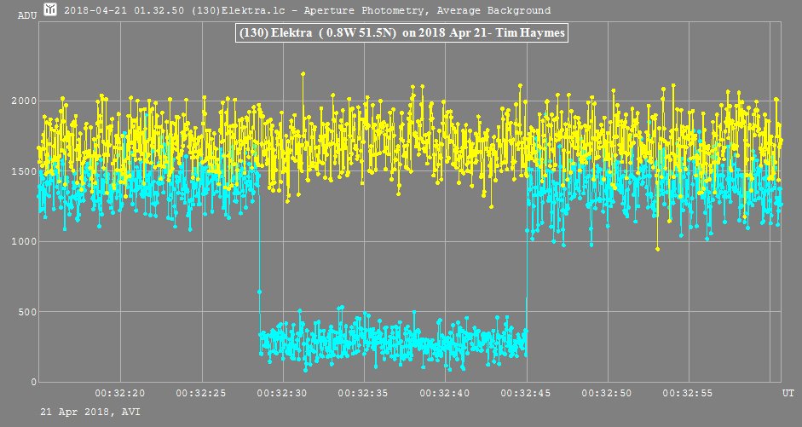
Task: Click the 1500 value on the ADU axis
Action: (23, 171)
